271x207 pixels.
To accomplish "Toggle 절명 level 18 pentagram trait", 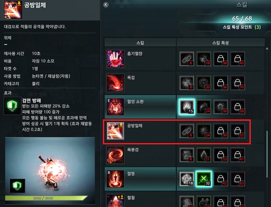I will 187,179.
